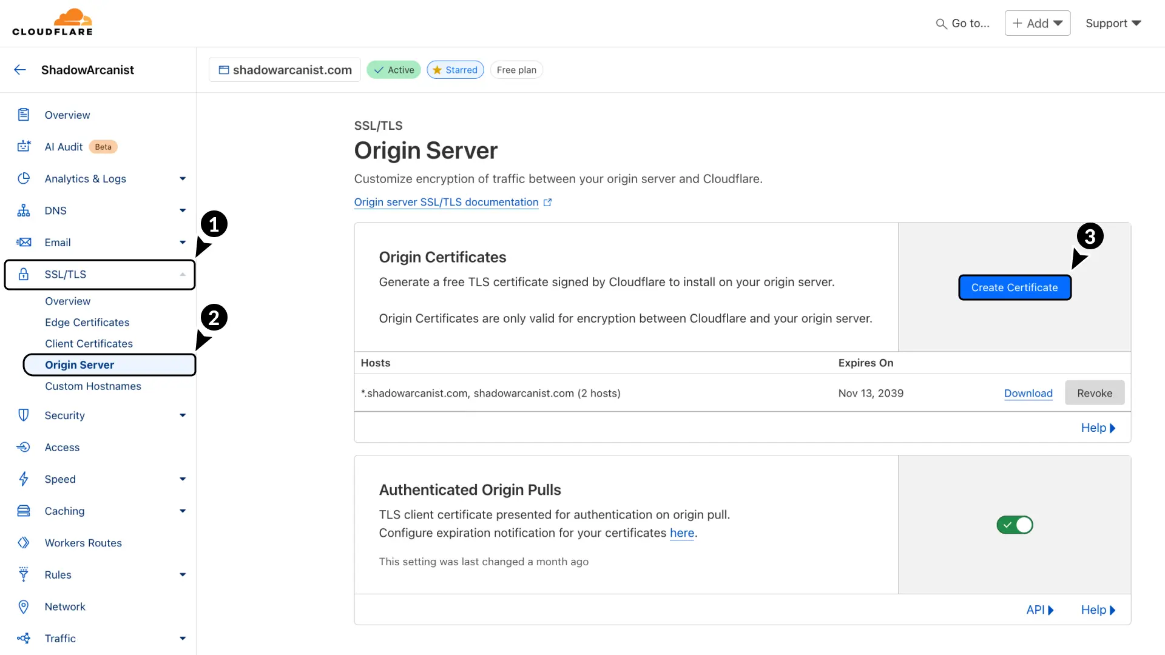Download the shadowarcanist.com origin certificate
This screenshot has width=1165, height=655.
click(x=1028, y=393)
